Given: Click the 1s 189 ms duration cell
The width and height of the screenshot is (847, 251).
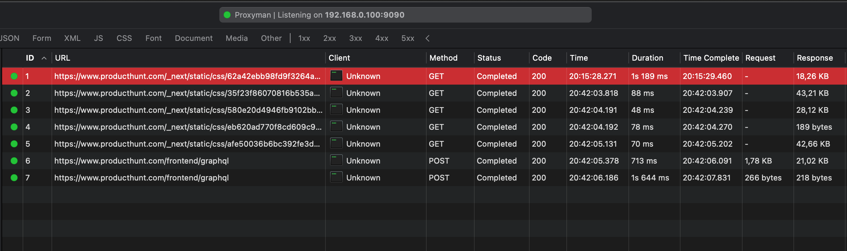Looking at the screenshot, I should click(649, 76).
